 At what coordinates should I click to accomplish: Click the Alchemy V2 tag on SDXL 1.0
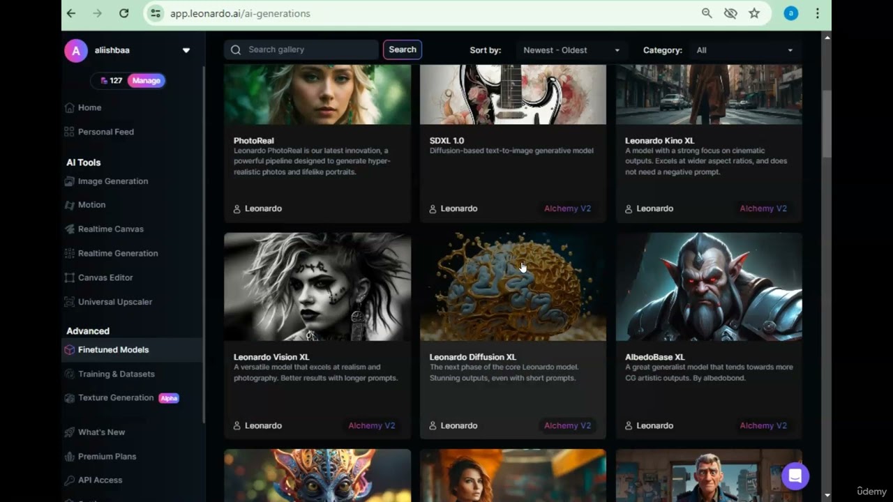[567, 208]
